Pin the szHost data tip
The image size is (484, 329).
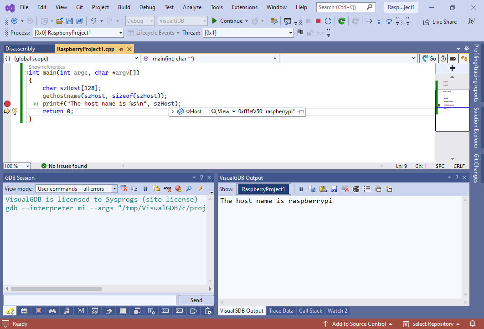(300, 111)
